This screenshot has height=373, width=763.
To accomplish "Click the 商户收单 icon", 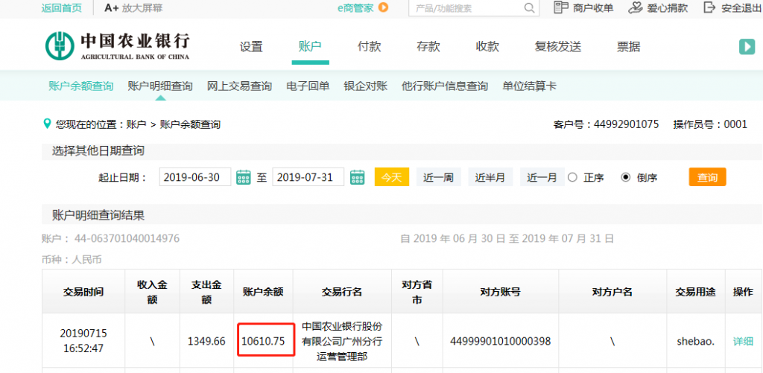I will tap(561, 7).
